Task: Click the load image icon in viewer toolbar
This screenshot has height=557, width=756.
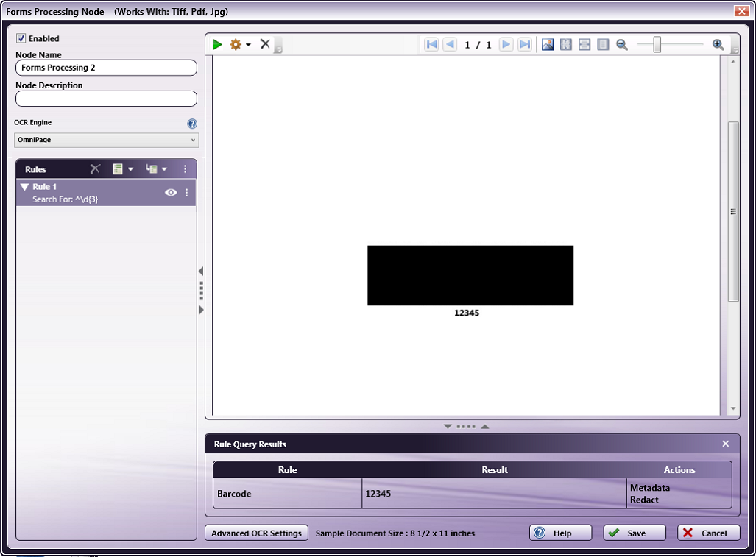Action: point(547,44)
